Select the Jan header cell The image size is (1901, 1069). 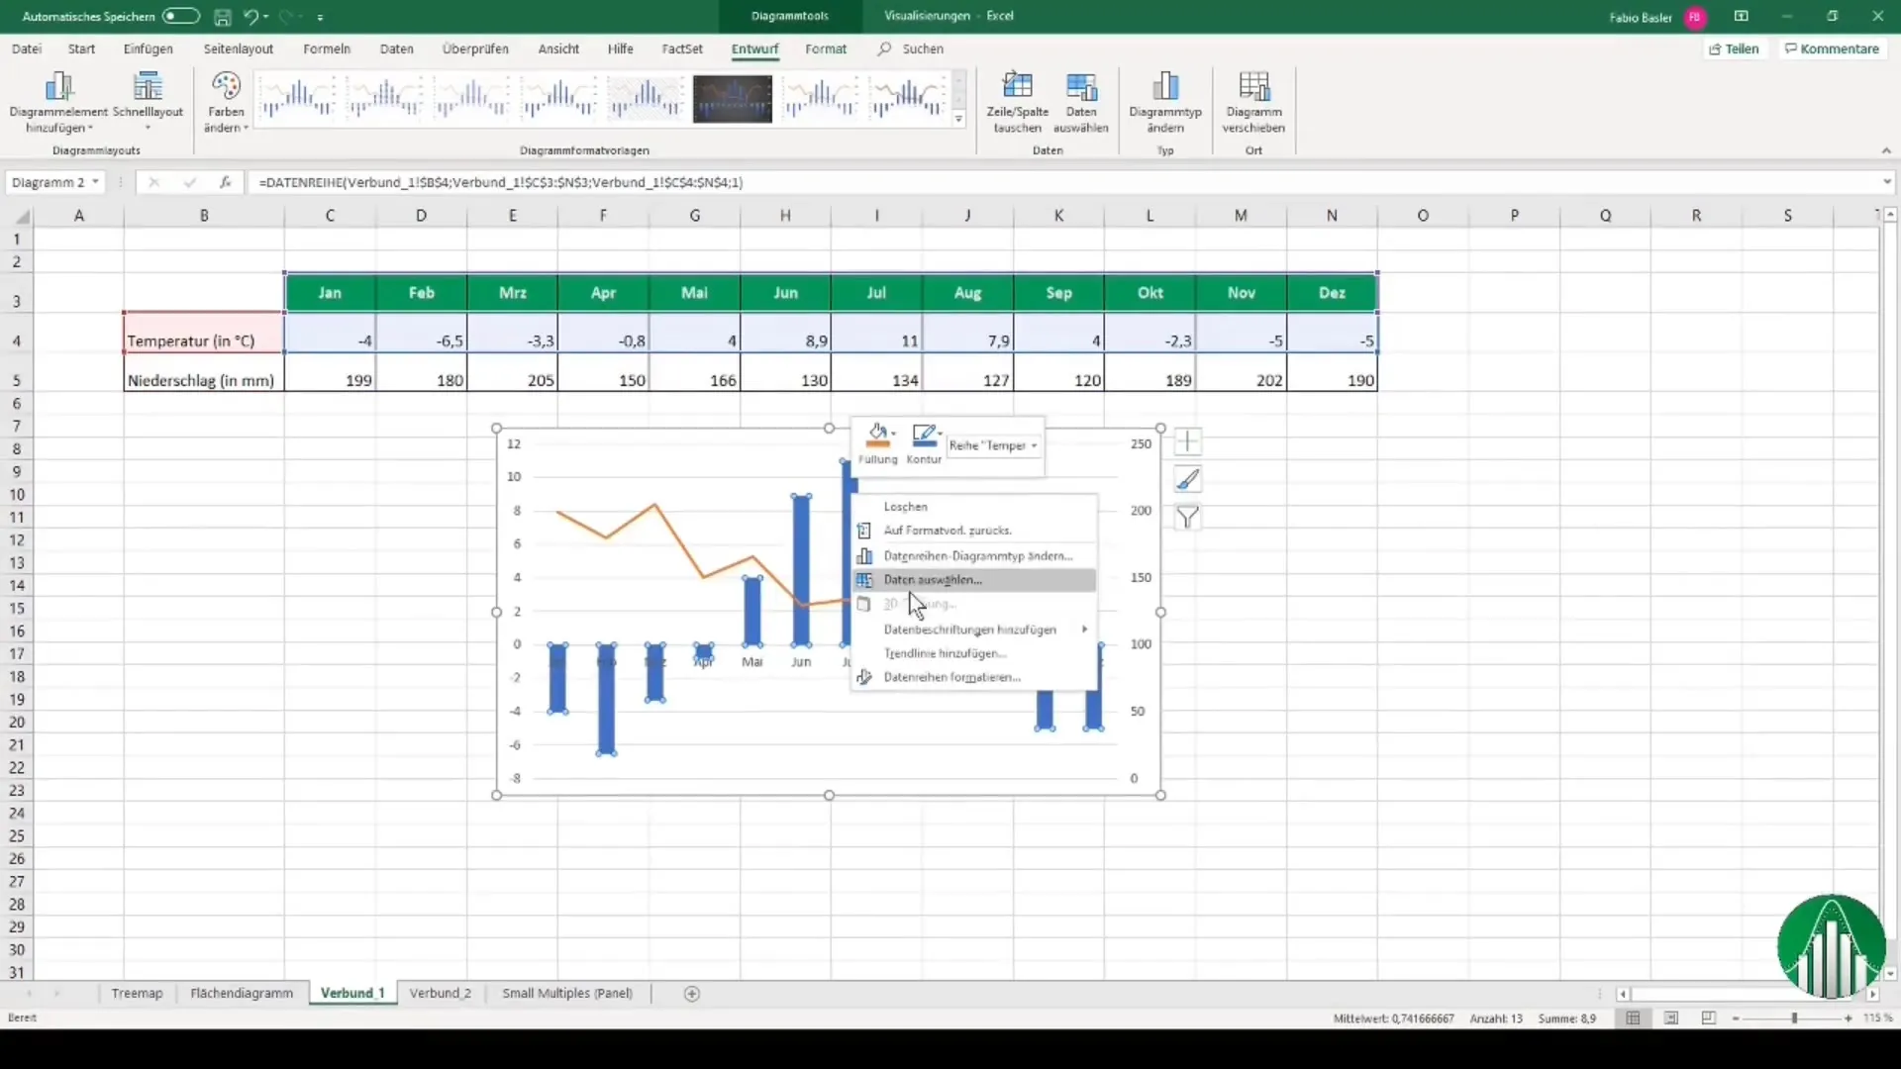[x=330, y=293]
